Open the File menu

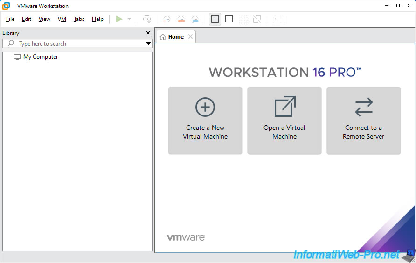click(10, 19)
